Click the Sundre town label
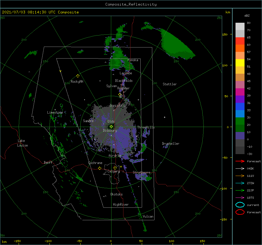262x245 pixels. pyautogui.click(x=88, y=121)
